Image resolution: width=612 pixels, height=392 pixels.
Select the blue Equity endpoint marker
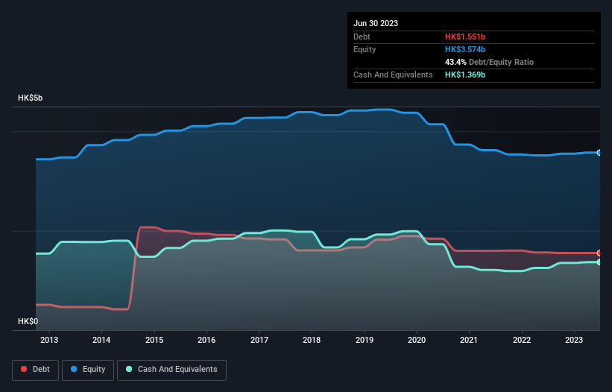599,153
